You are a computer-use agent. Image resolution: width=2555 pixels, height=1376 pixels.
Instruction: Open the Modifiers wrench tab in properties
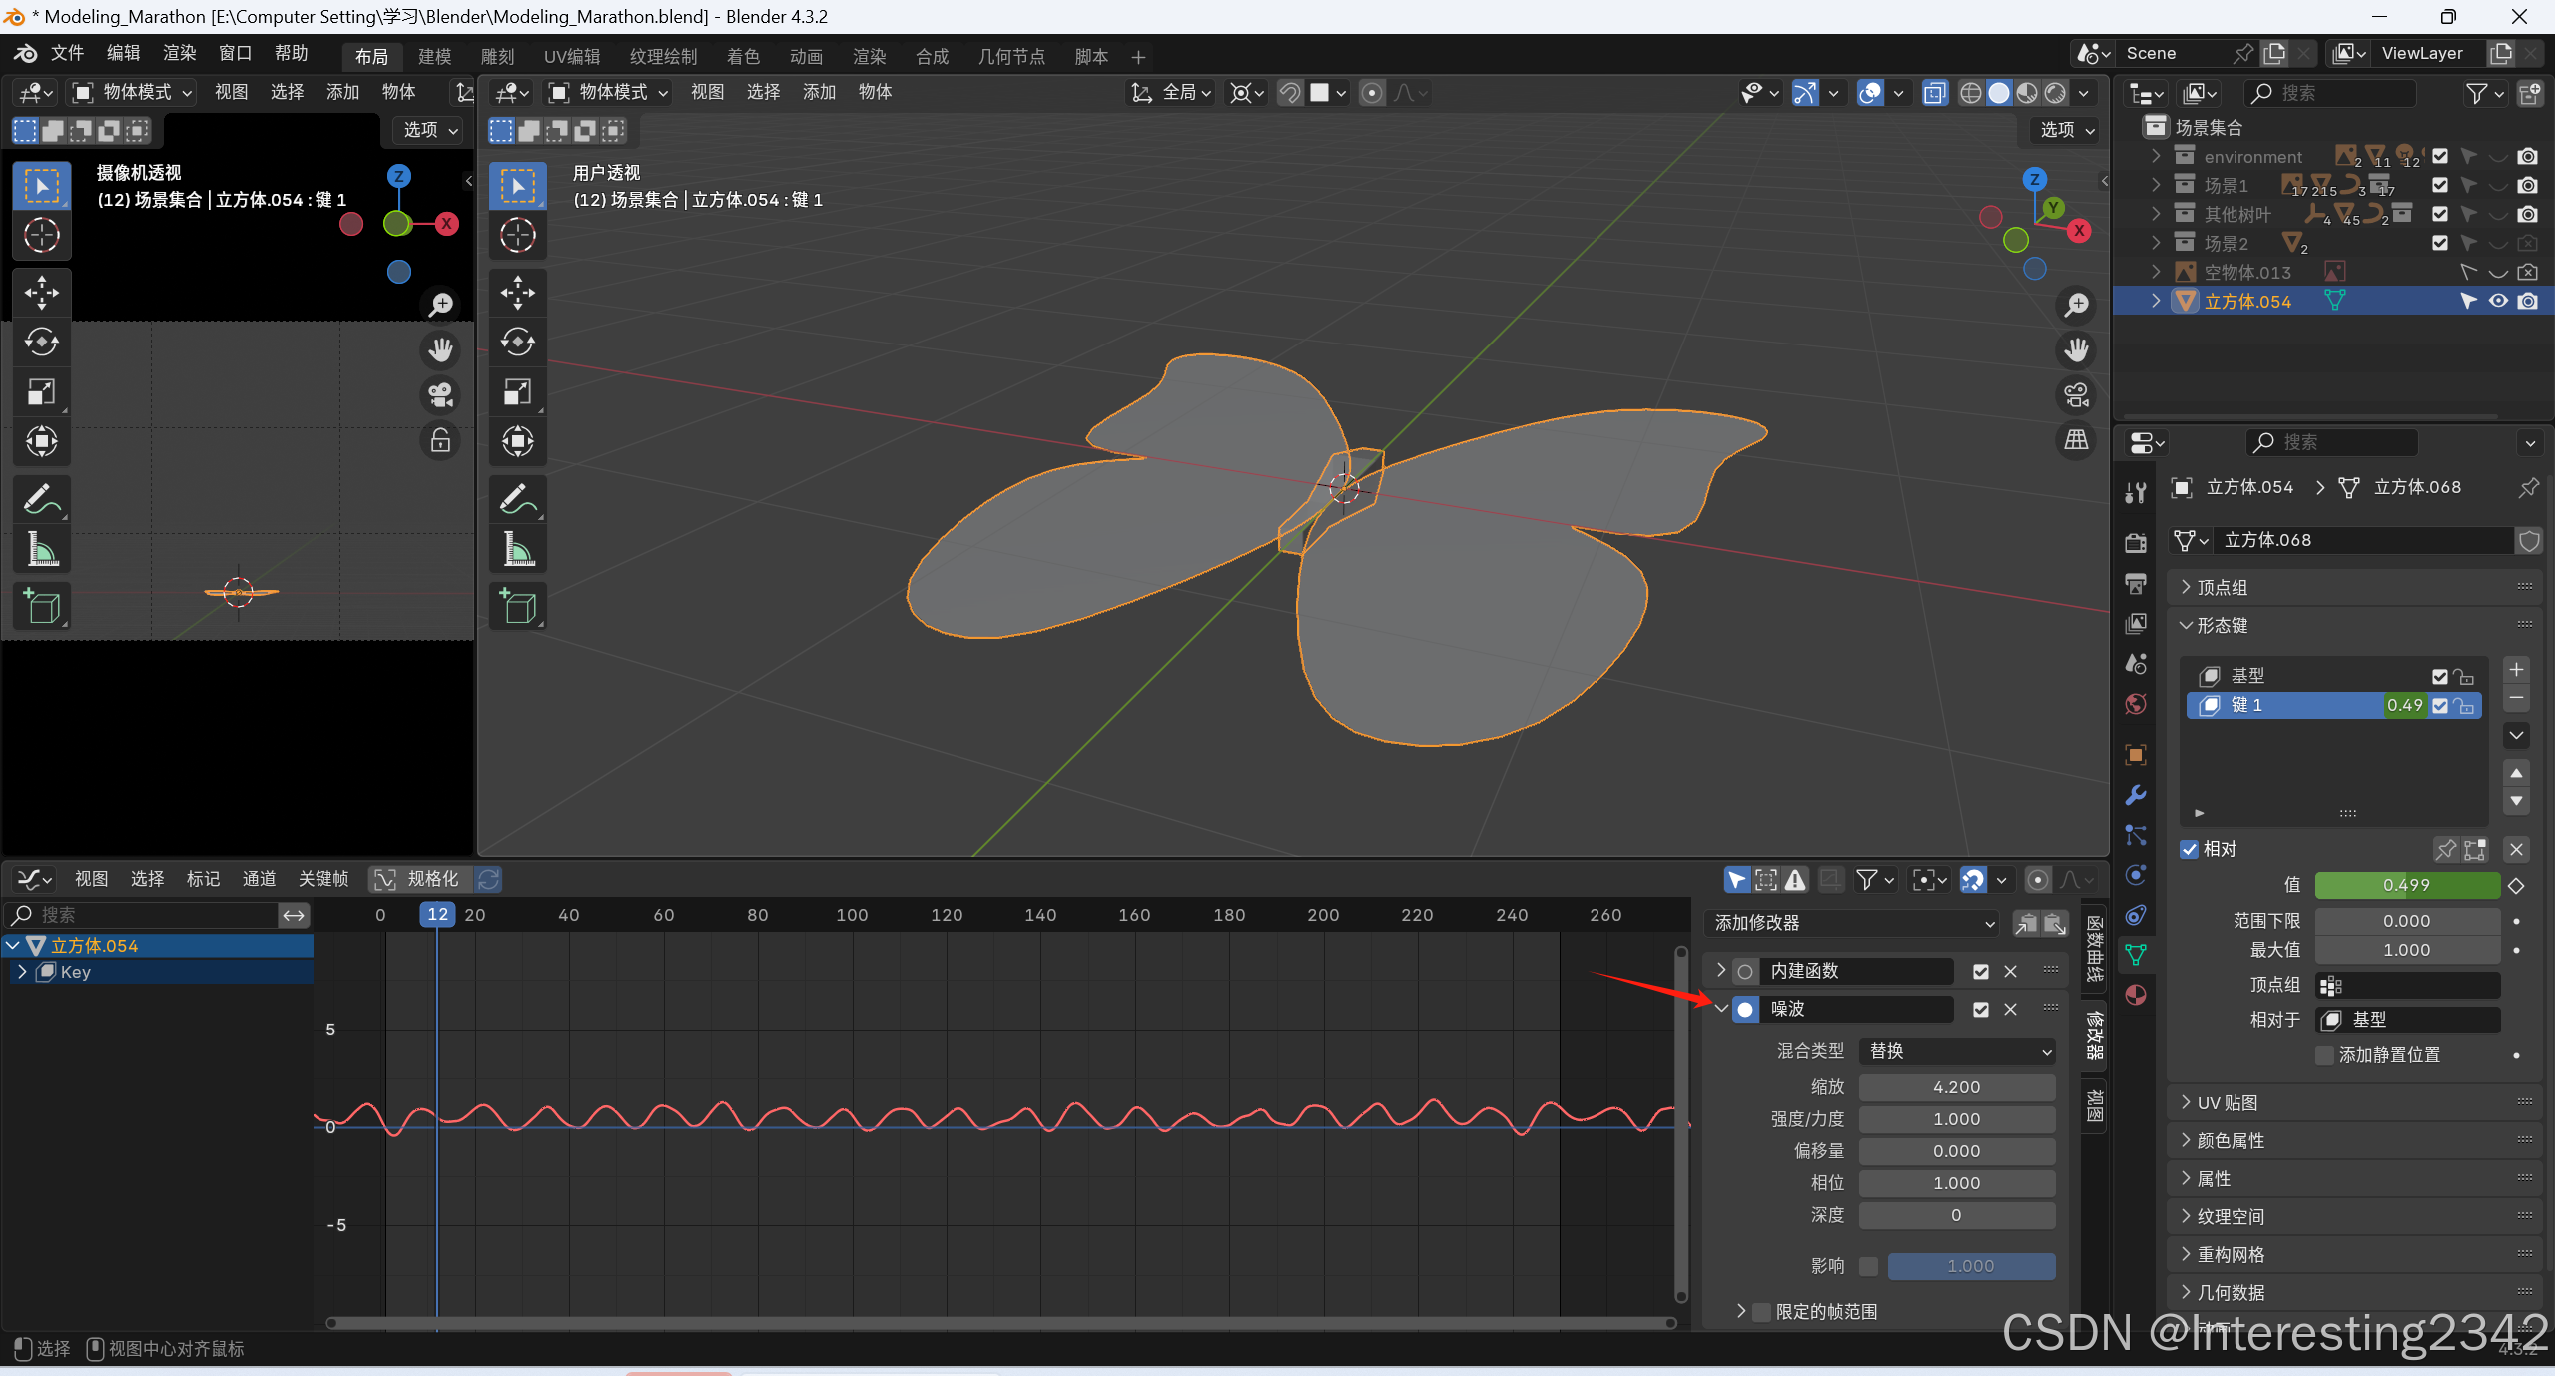[2136, 795]
